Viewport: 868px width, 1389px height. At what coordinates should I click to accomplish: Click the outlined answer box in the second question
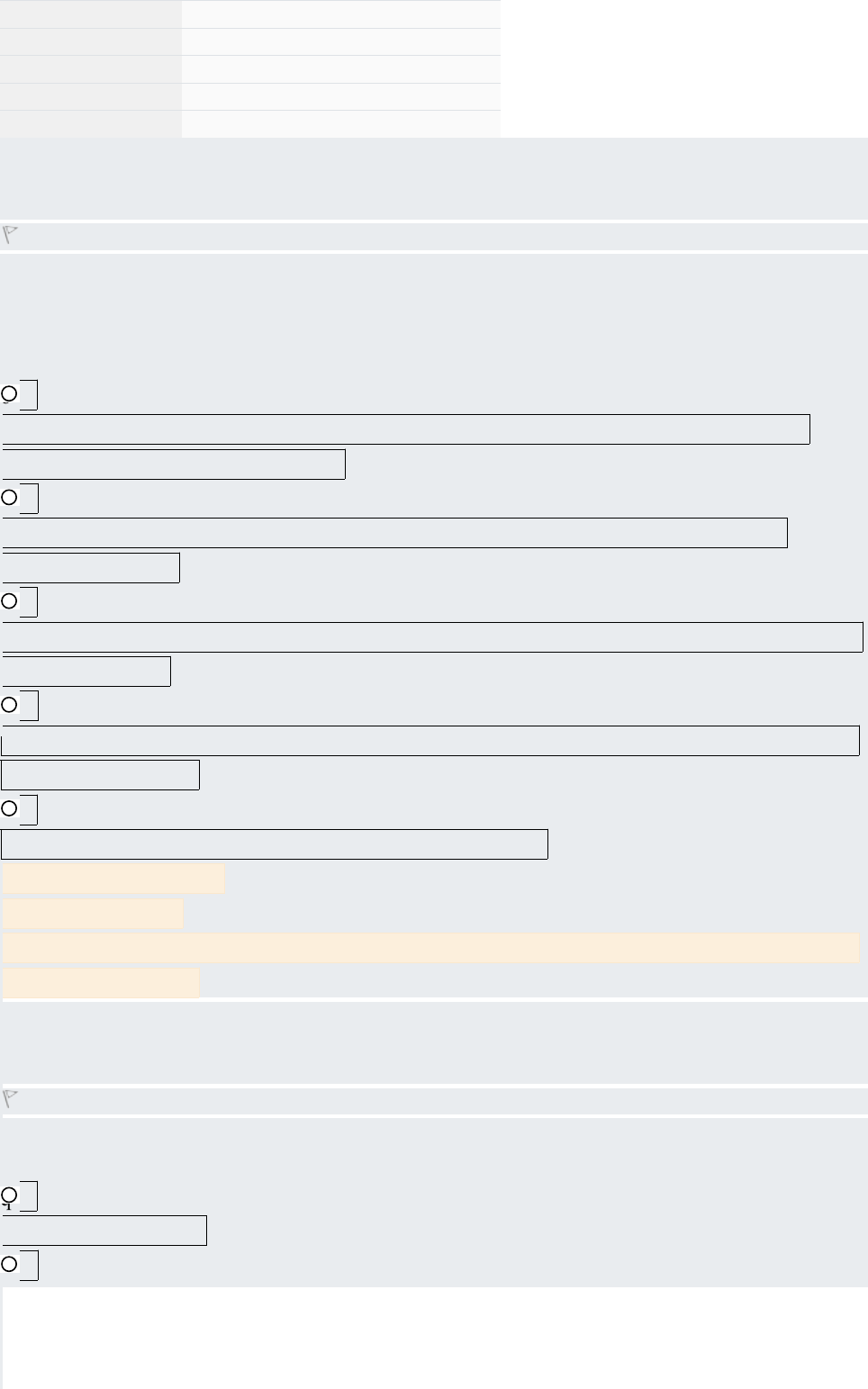pyautogui.click(x=104, y=1231)
